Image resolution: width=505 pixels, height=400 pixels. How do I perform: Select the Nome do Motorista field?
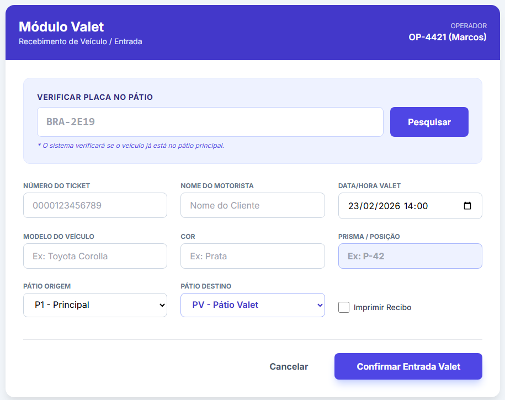(x=252, y=205)
